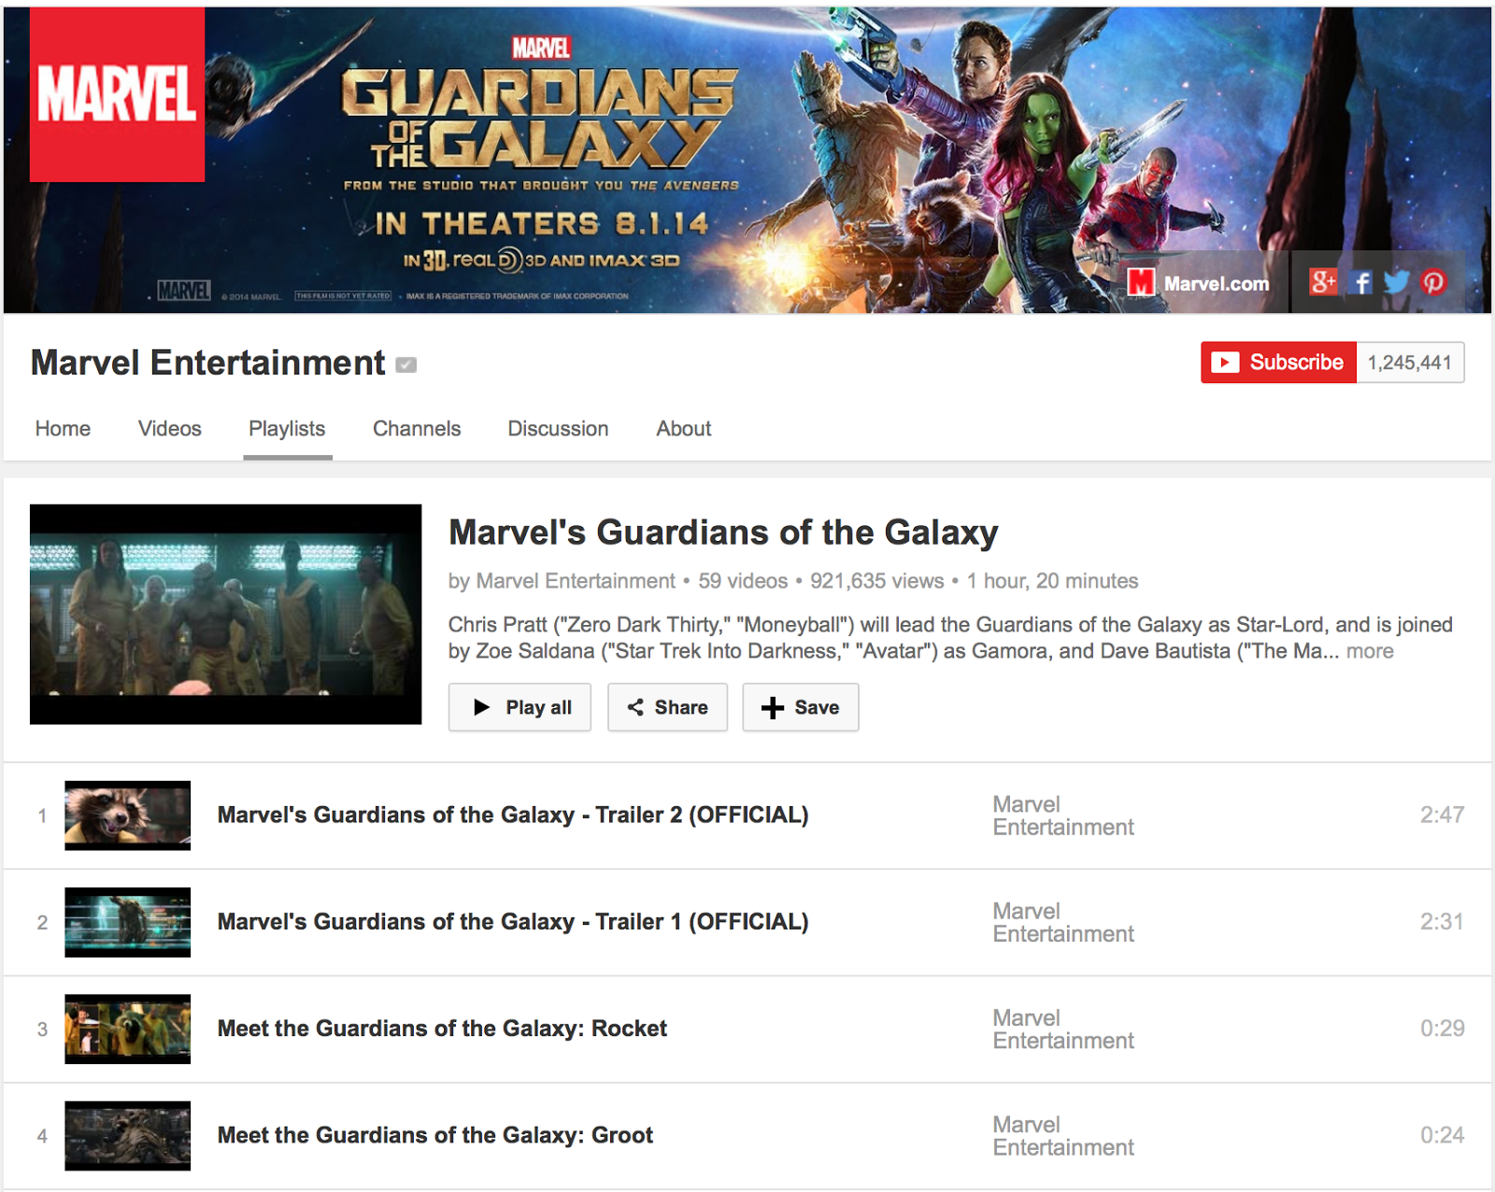Save the playlist with the plus button

pos(800,707)
